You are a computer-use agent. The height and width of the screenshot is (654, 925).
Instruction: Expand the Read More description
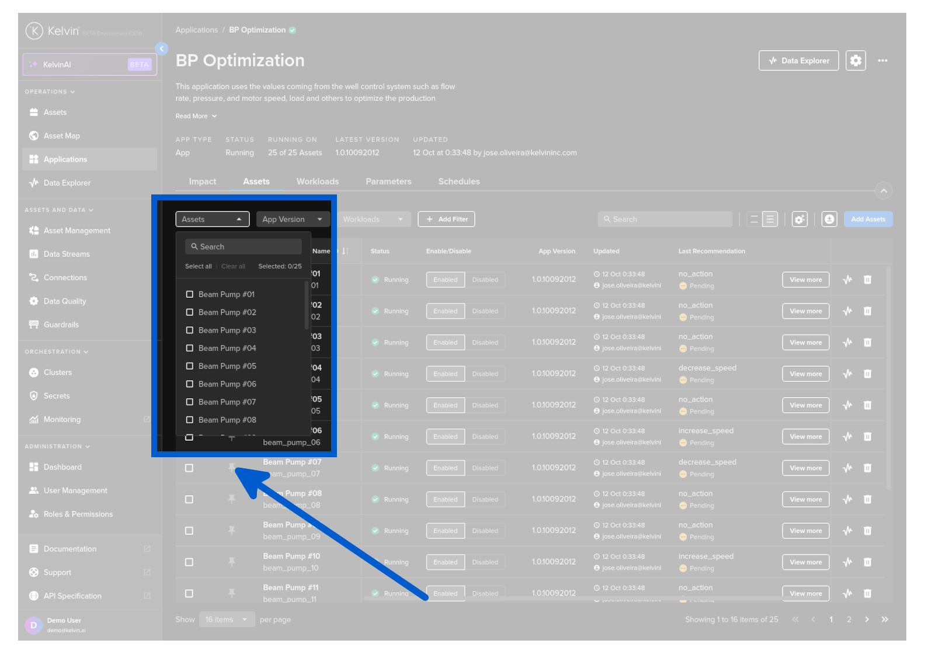tap(196, 116)
